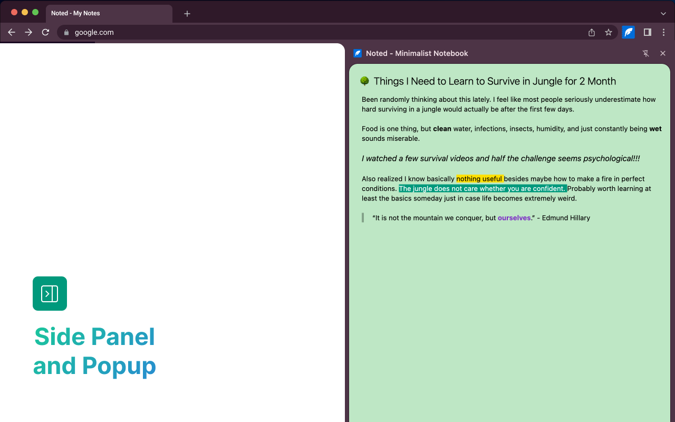Screen dimensions: 675x422
Task: Select the Noted - My Notes tab
Action: [x=109, y=13]
